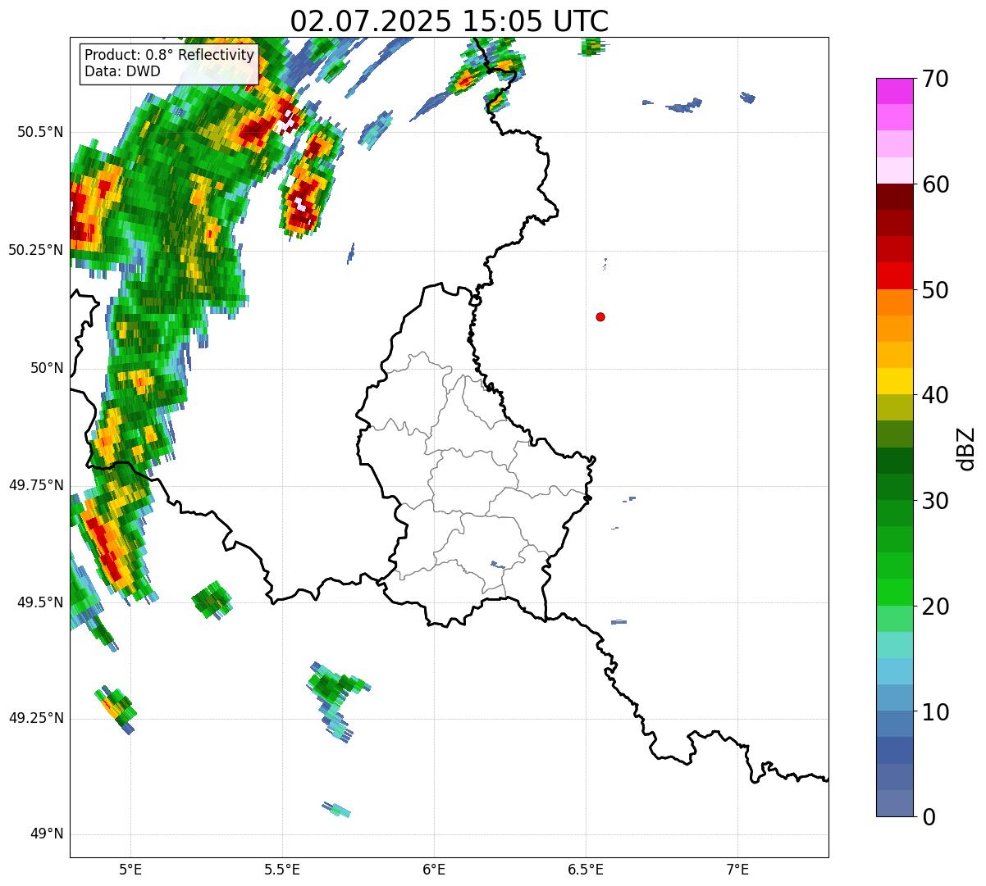Click the 6°E longitude label
This screenshot has width=986, height=886.
click(x=434, y=869)
